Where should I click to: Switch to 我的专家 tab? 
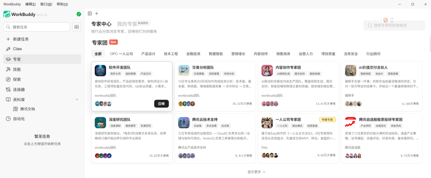[127, 24]
